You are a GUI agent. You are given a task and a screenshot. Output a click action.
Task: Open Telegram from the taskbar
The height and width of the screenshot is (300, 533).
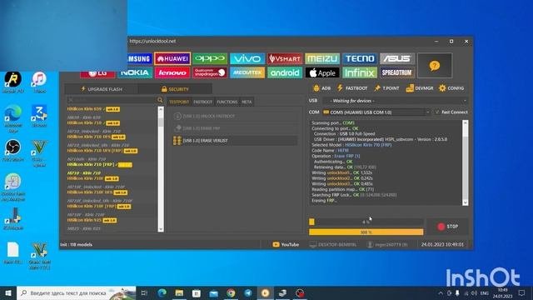248,292
